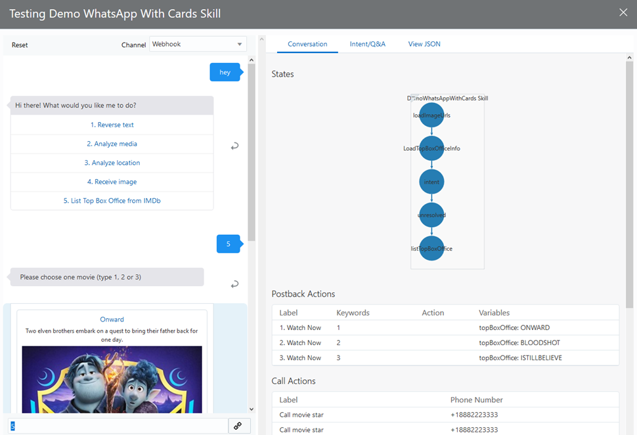Select the LoadTopBoxOfficeInfo state node
The width and height of the screenshot is (637, 435).
click(x=431, y=148)
